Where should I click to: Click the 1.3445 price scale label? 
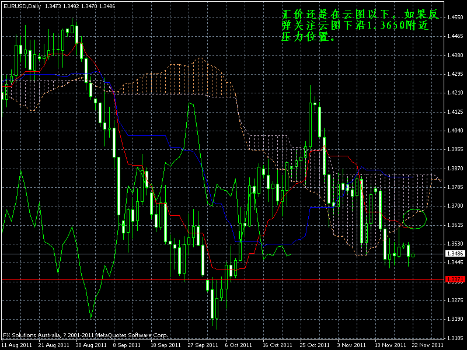pos(455,262)
